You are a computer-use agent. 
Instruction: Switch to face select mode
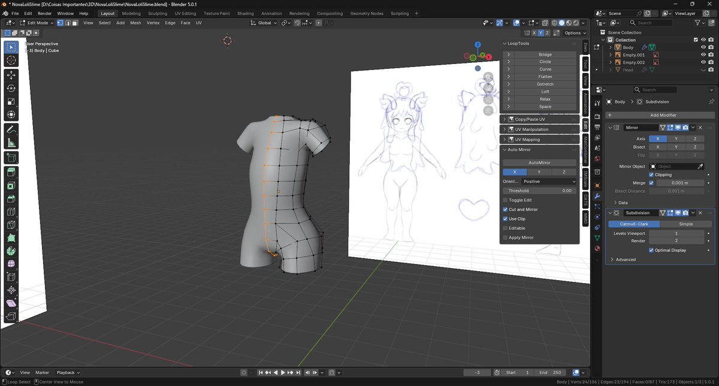75,23
